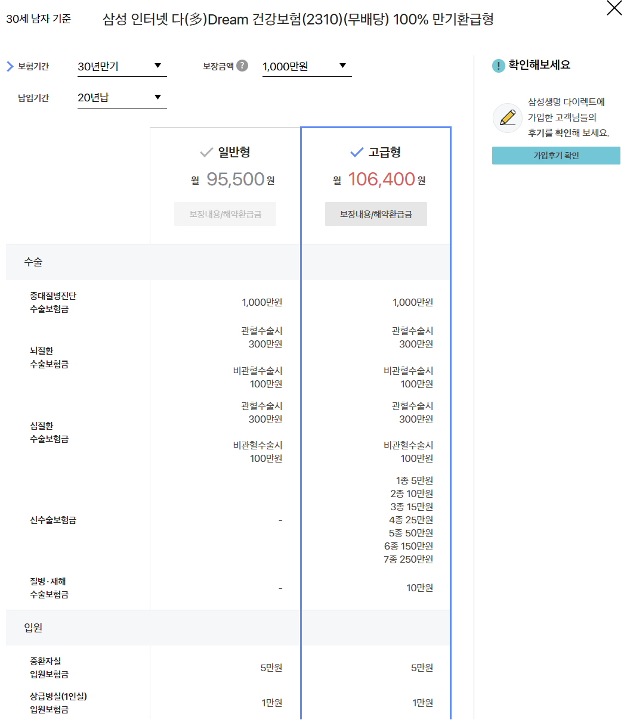The image size is (624, 720).
Task: Close the insurance plan comparison popup
Action: pos(614,8)
